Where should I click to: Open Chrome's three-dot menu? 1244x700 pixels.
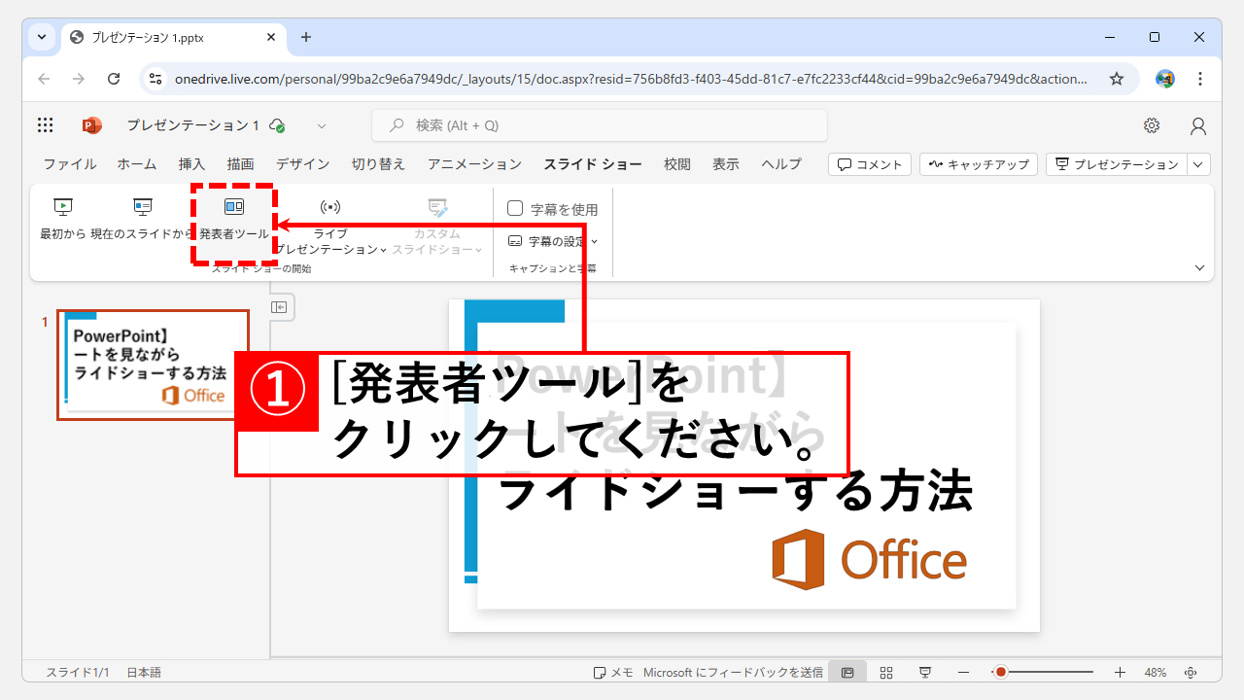1200,79
